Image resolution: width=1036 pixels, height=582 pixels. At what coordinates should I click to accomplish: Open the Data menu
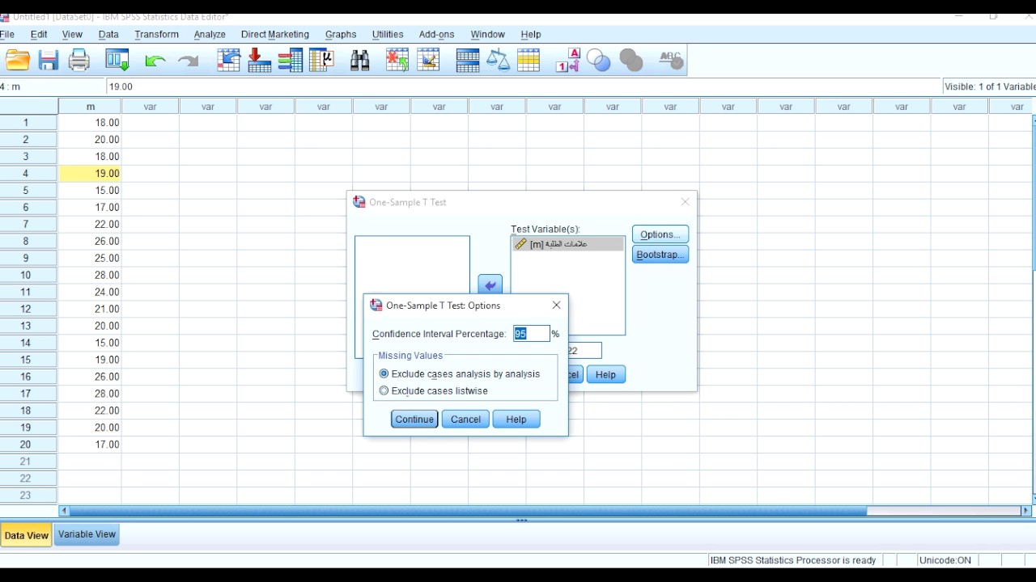click(x=108, y=35)
